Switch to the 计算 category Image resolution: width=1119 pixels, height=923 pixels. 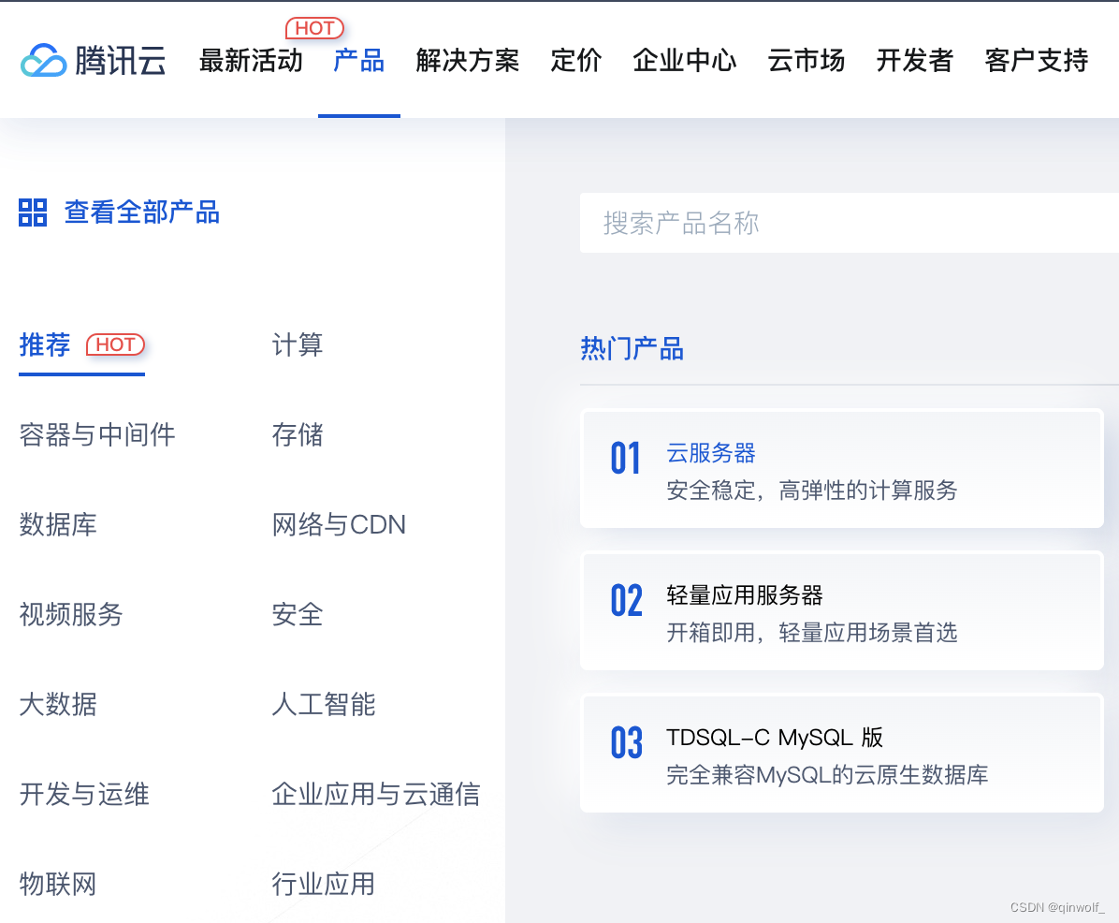click(x=297, y=344)
